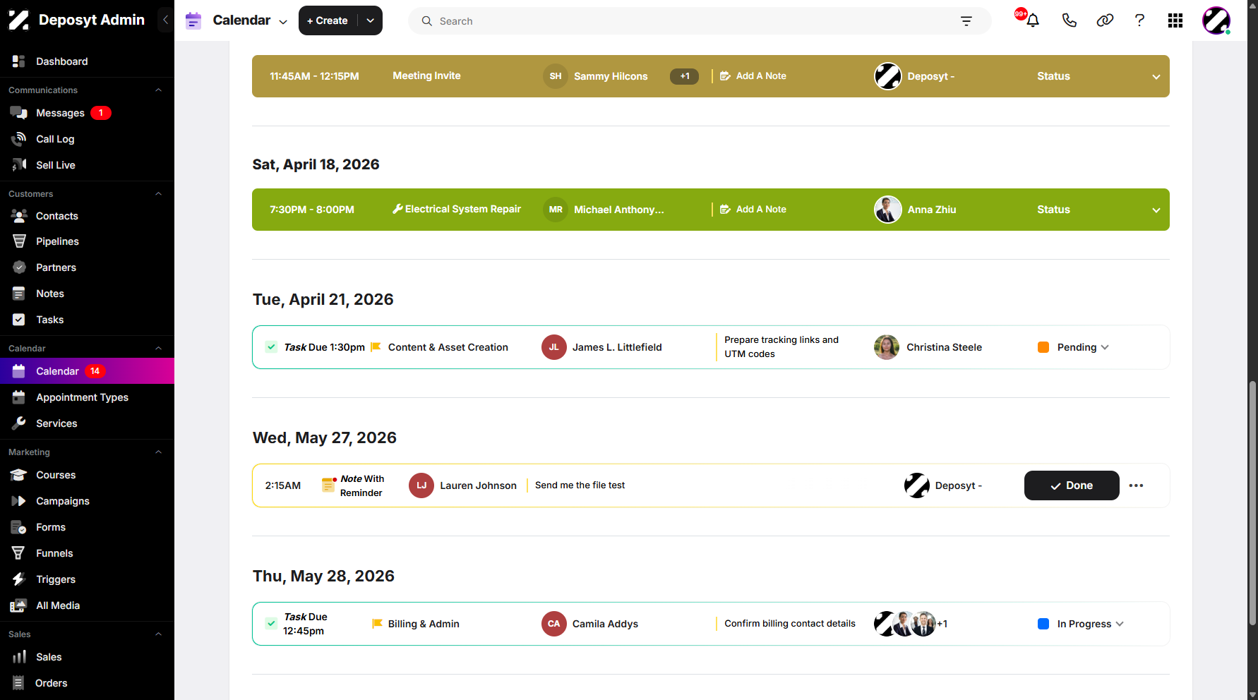Open the phone dialer icon

[x=1069, y=20]
